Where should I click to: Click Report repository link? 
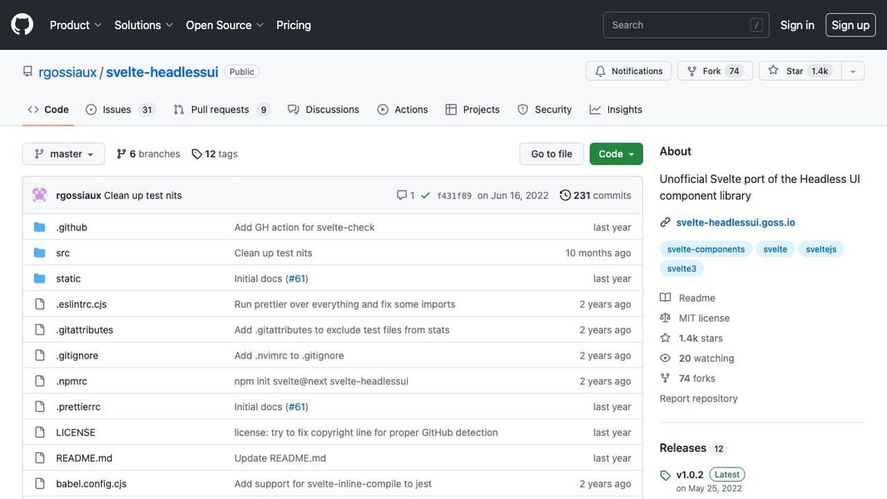coord(698,398)
